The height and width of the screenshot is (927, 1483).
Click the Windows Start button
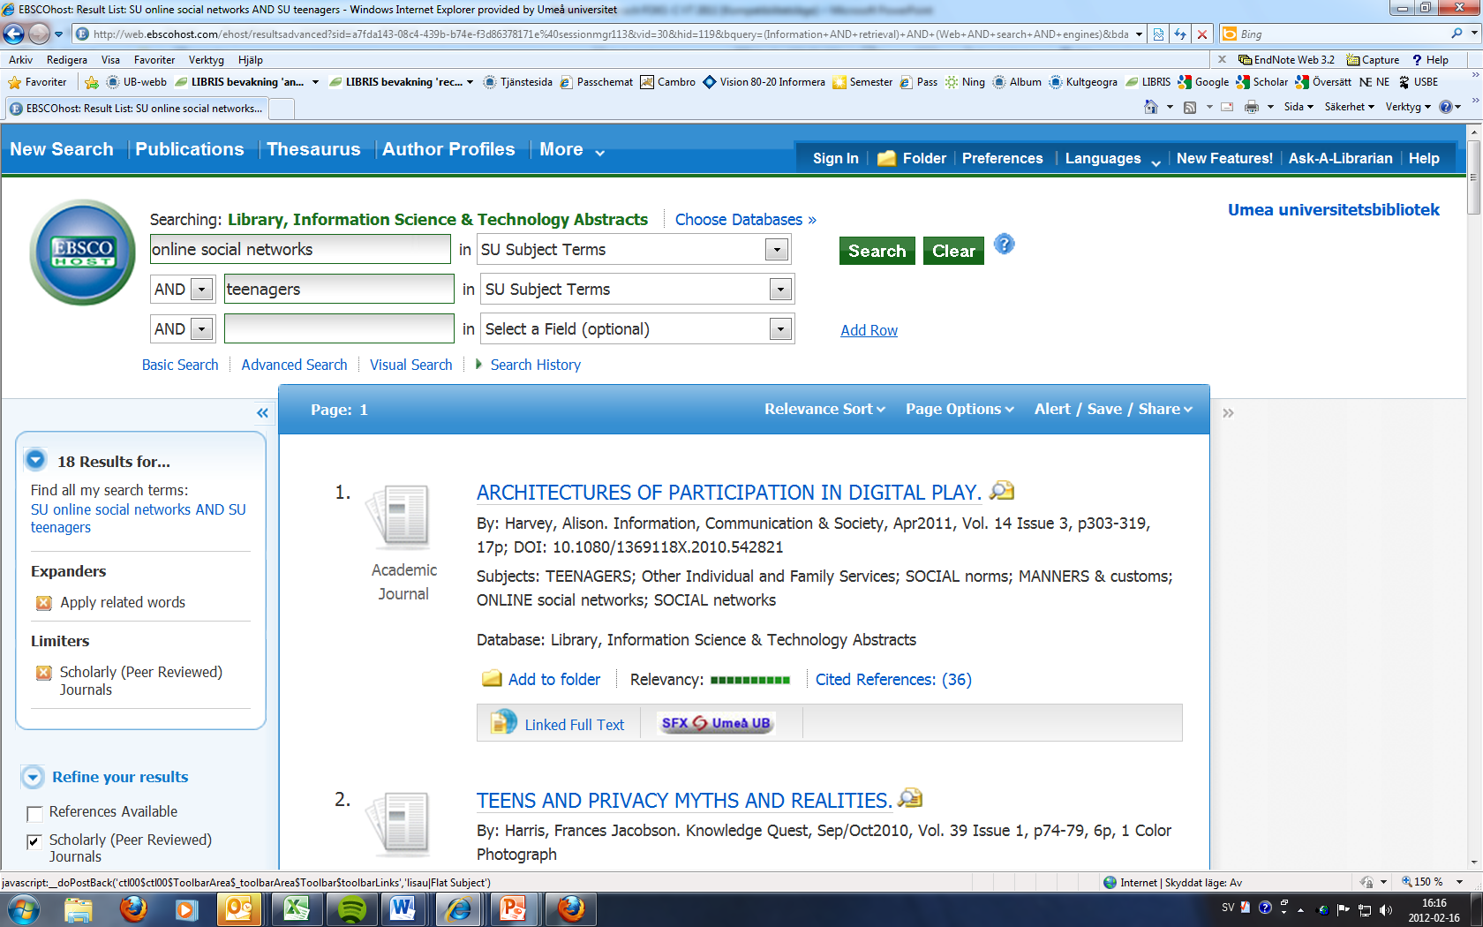[24, 909]
